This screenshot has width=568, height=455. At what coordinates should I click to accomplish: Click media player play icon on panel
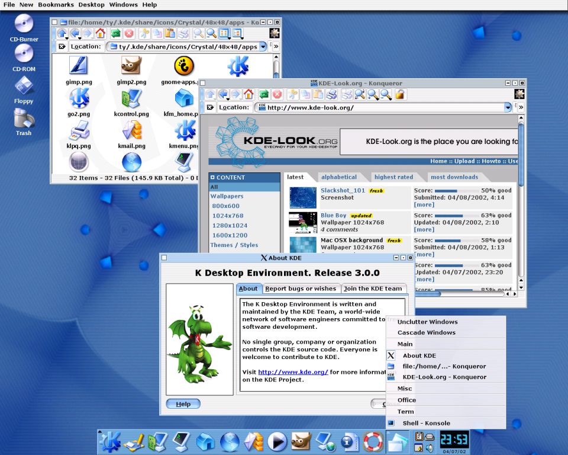[x=277, y=442]
